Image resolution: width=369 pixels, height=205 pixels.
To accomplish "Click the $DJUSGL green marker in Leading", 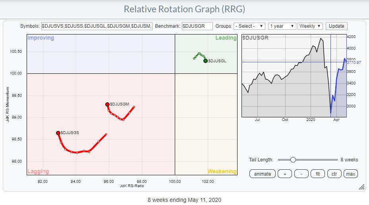I will coord(205,61).
